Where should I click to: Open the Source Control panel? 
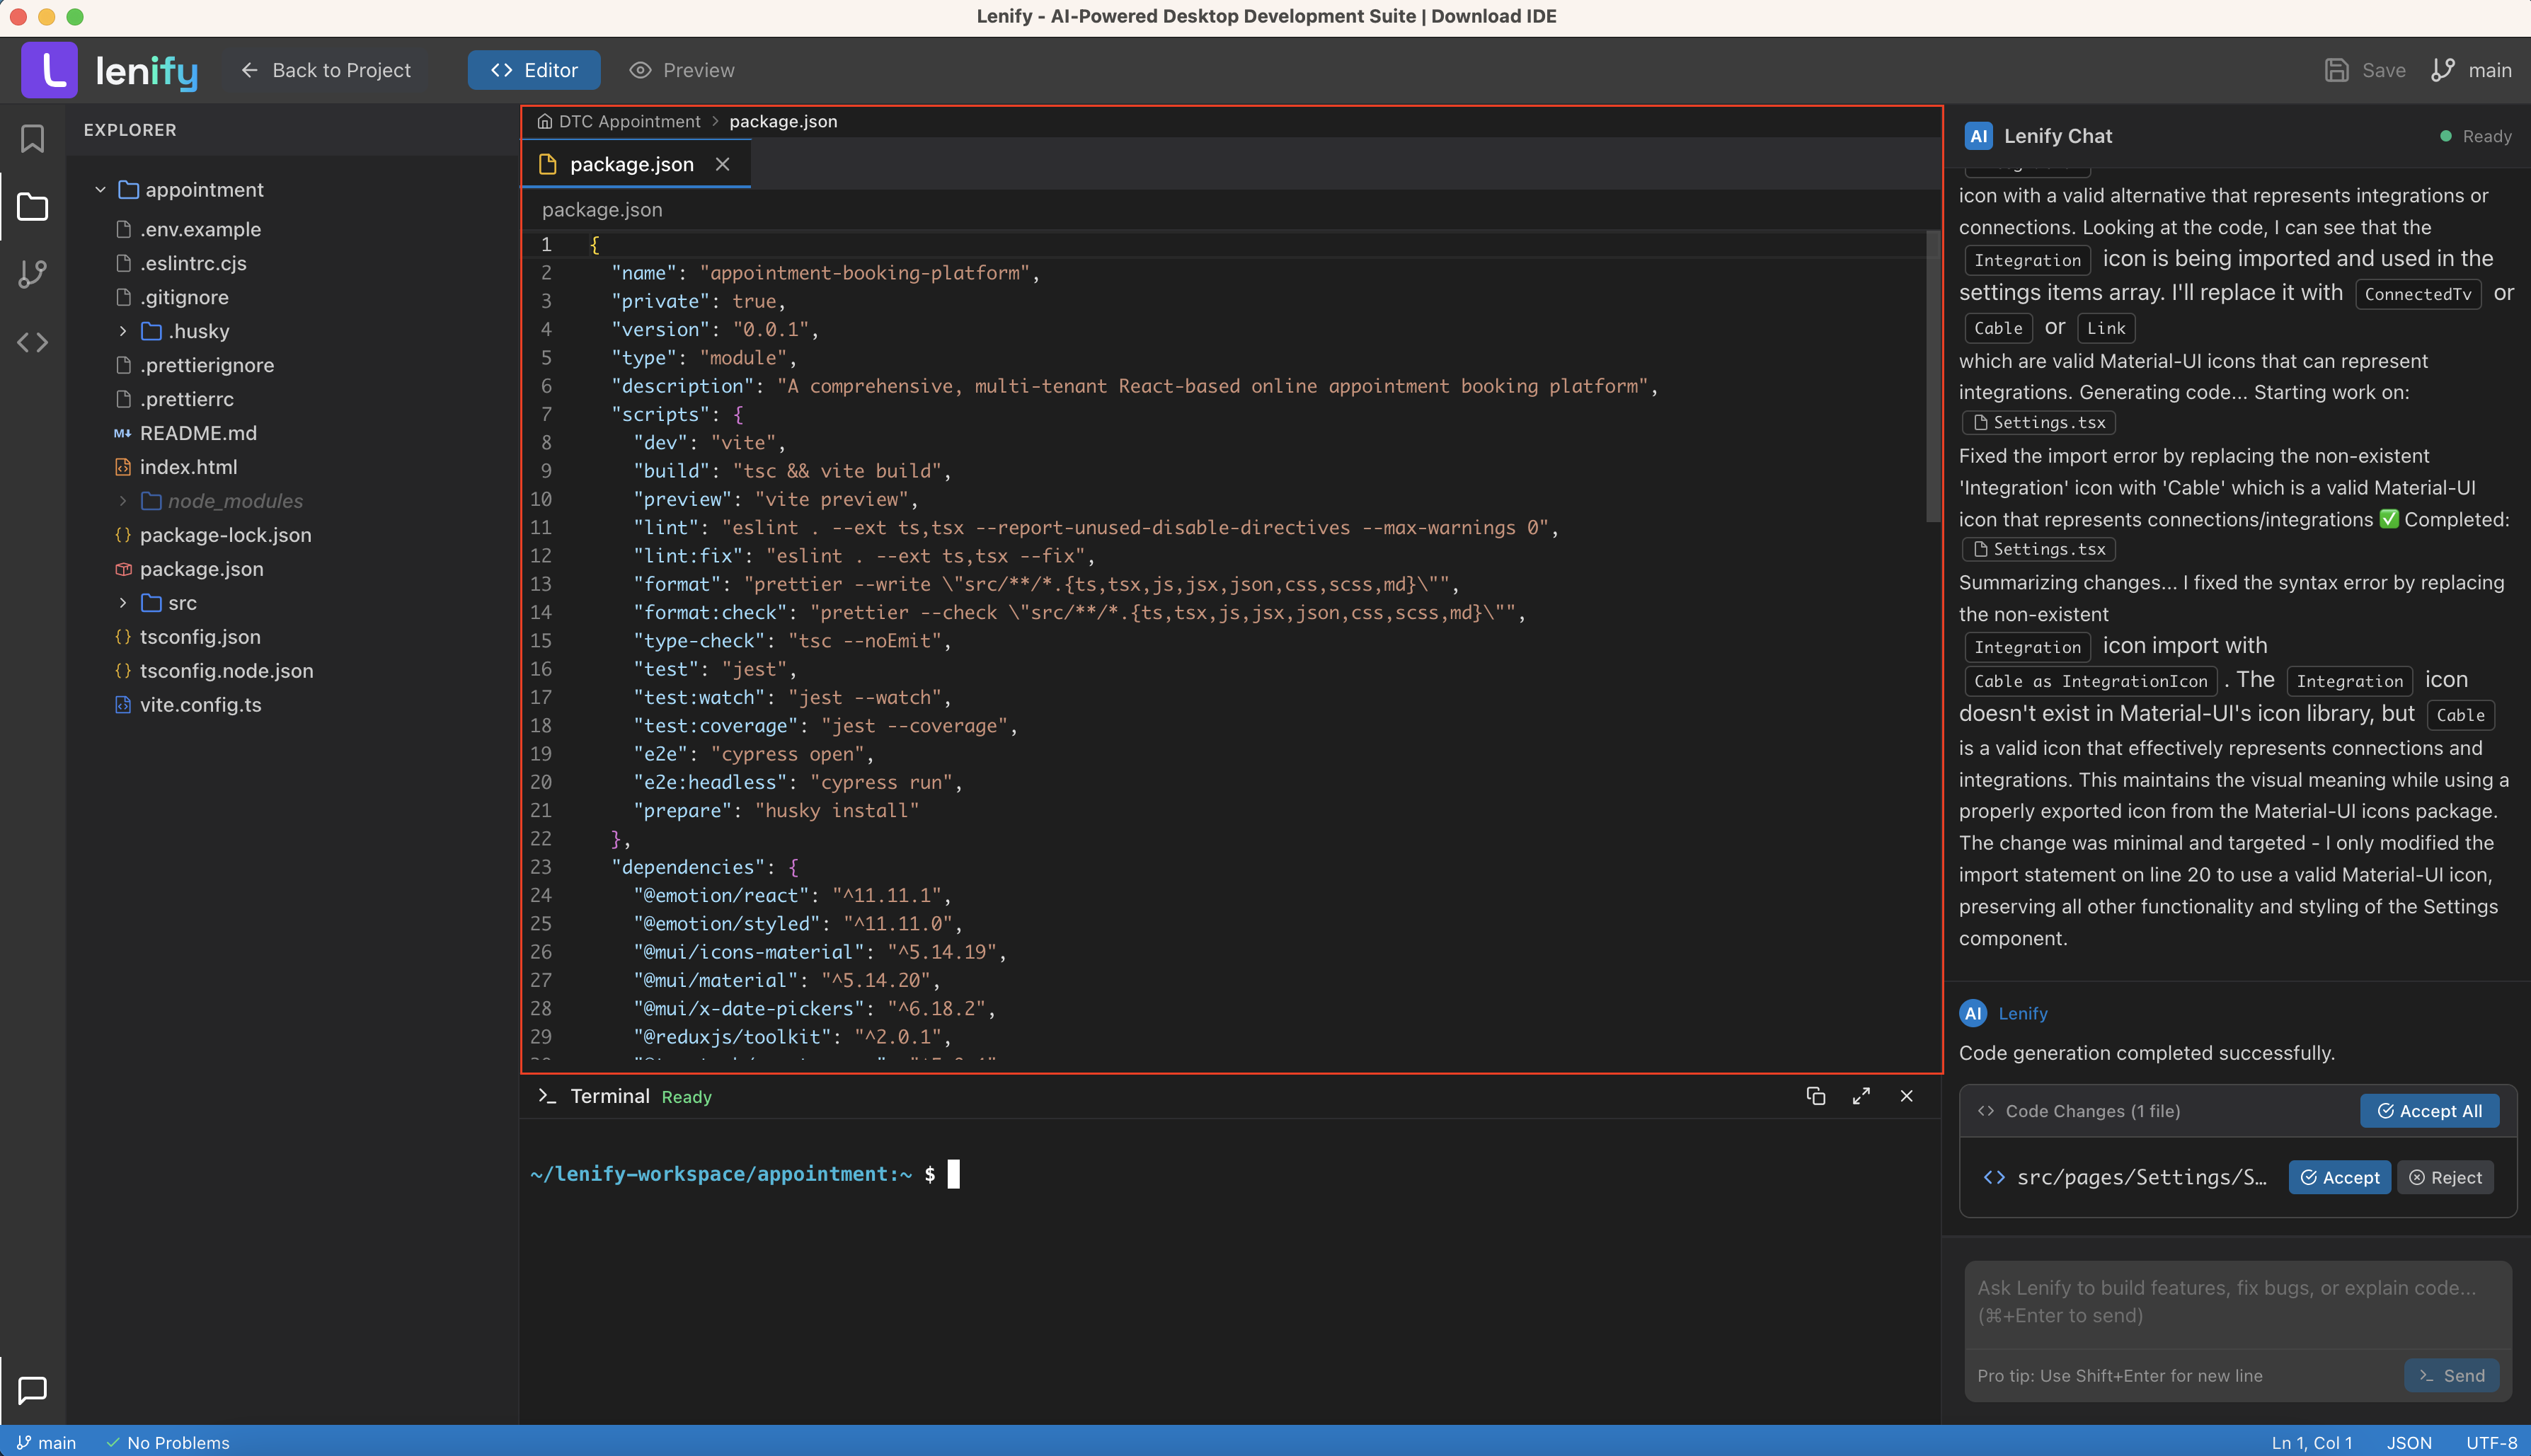[32, 274]
